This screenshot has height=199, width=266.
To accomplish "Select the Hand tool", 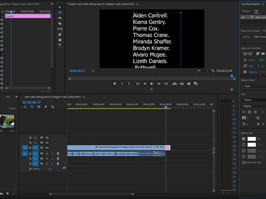I will 60,40.
